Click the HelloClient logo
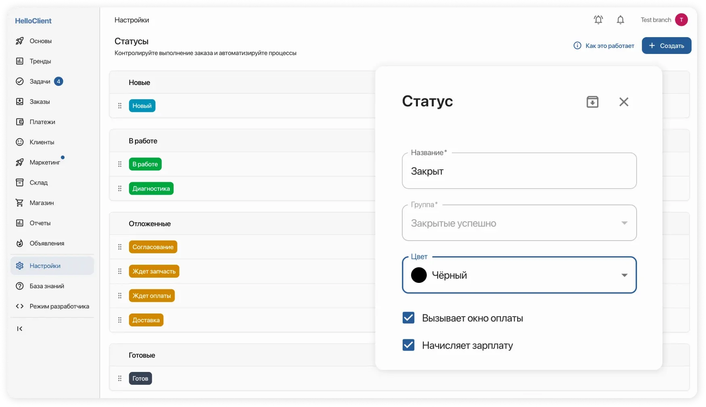The height and width of the screenshot is (407, 706). click(33, 21)
